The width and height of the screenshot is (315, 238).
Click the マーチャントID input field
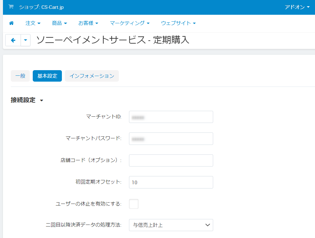pos(171,117)
